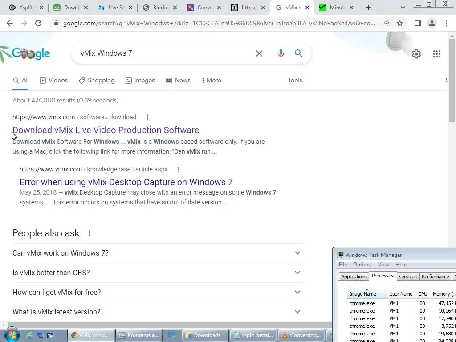Switch to Images results
Screen dimensions: 456x342
point(140,81)
